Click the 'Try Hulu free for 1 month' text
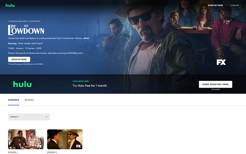The height and width of the screenshot is (154, 246). pos(89,86)
